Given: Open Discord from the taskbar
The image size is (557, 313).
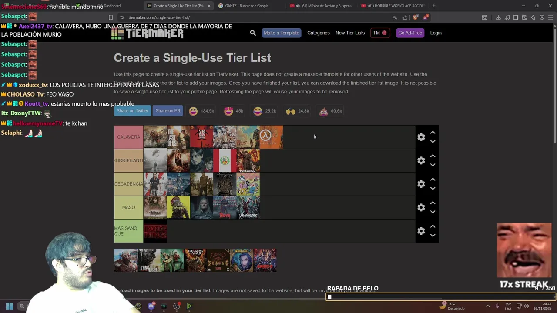Looking at the screenshot, I should [151, 306].
